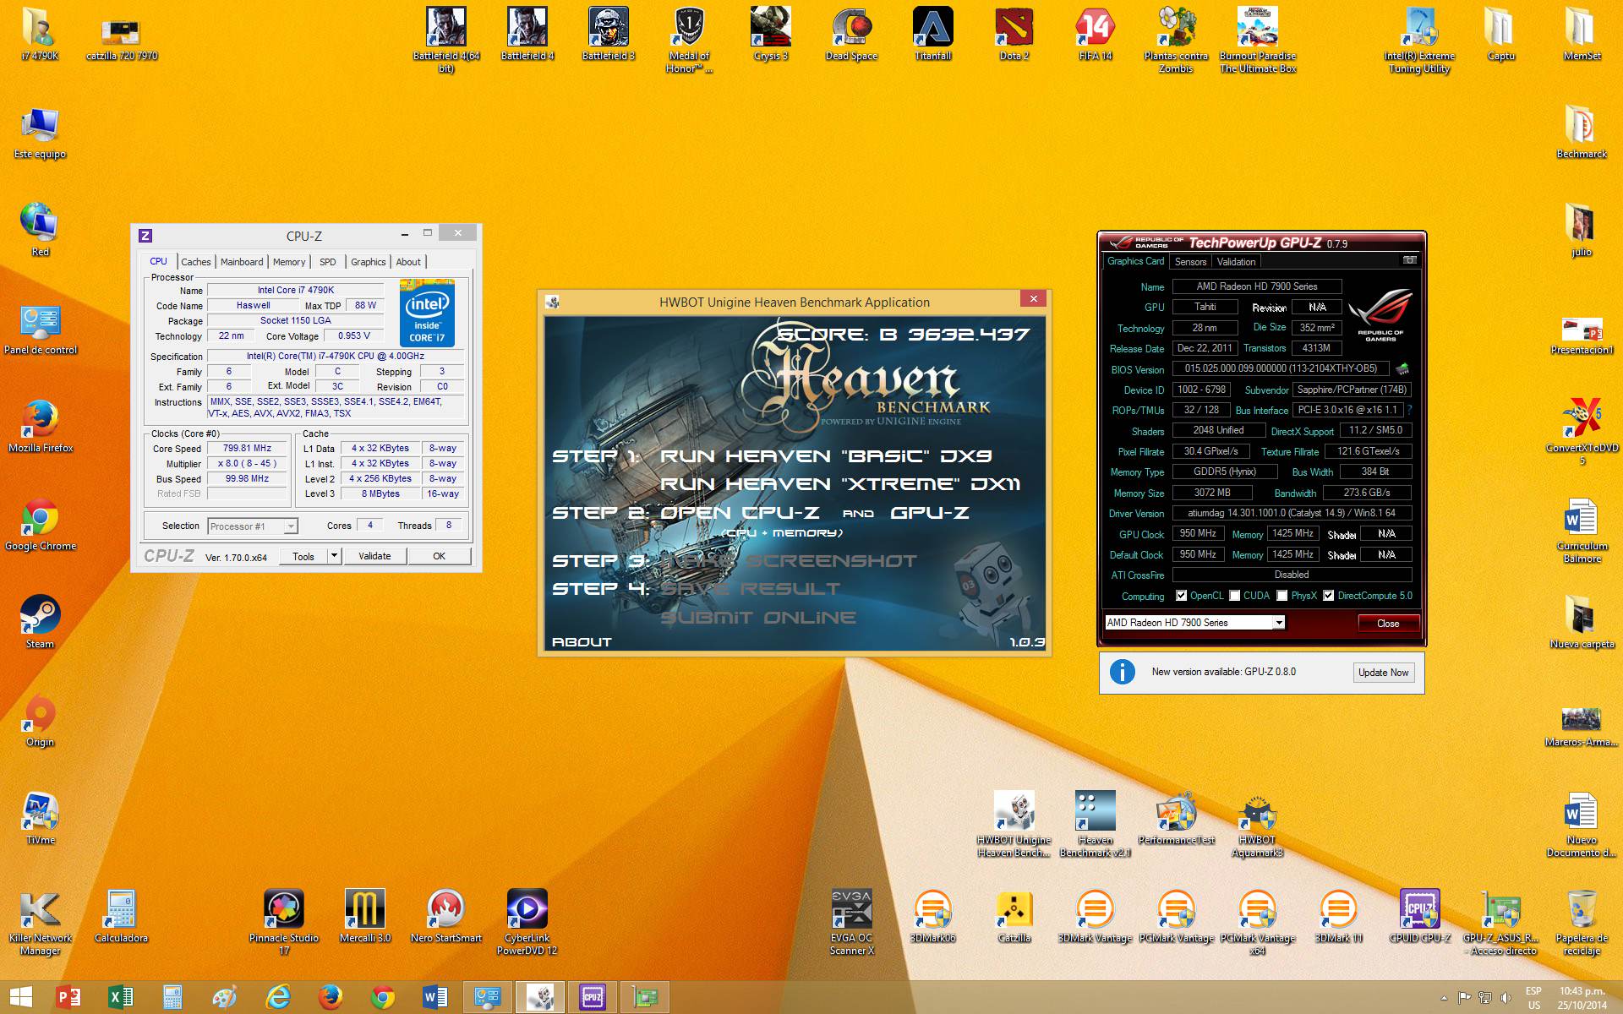Viewport: 1623px width, 1014px height.
Task: Toggle the CUDA checkbox in GPU-Z
Action: pos(1235,596)
